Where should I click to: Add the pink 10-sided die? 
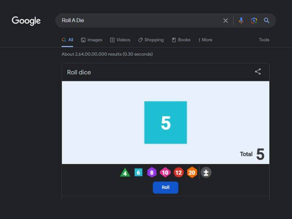[165, 172]
